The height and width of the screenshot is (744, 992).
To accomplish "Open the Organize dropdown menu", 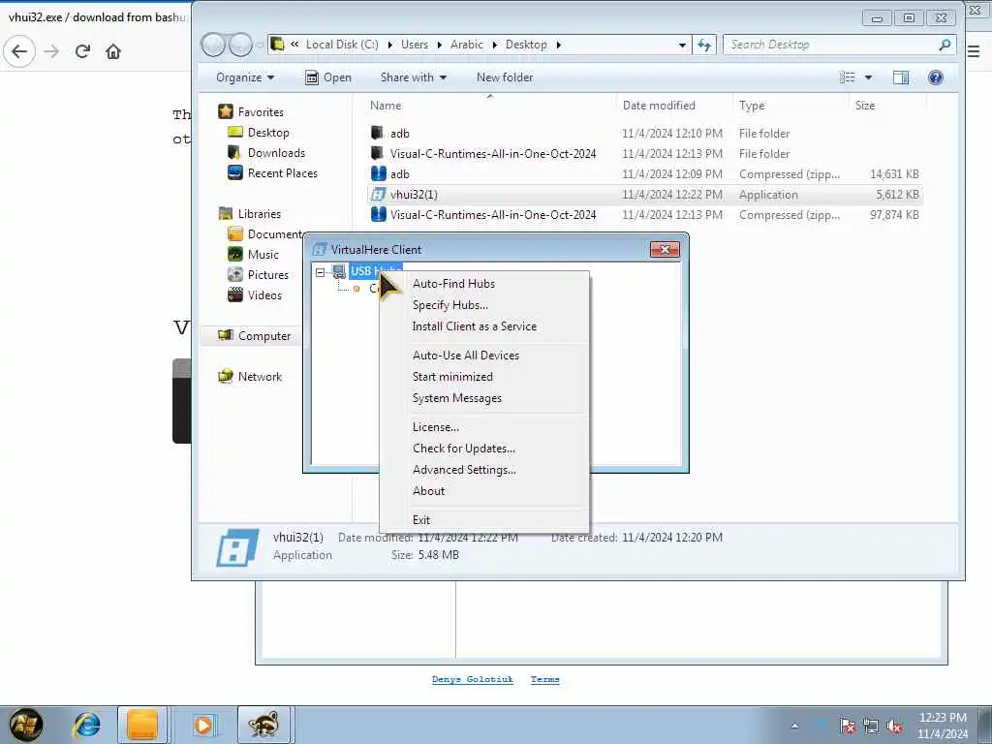I will pyautogui.click(x=245, y=77).
